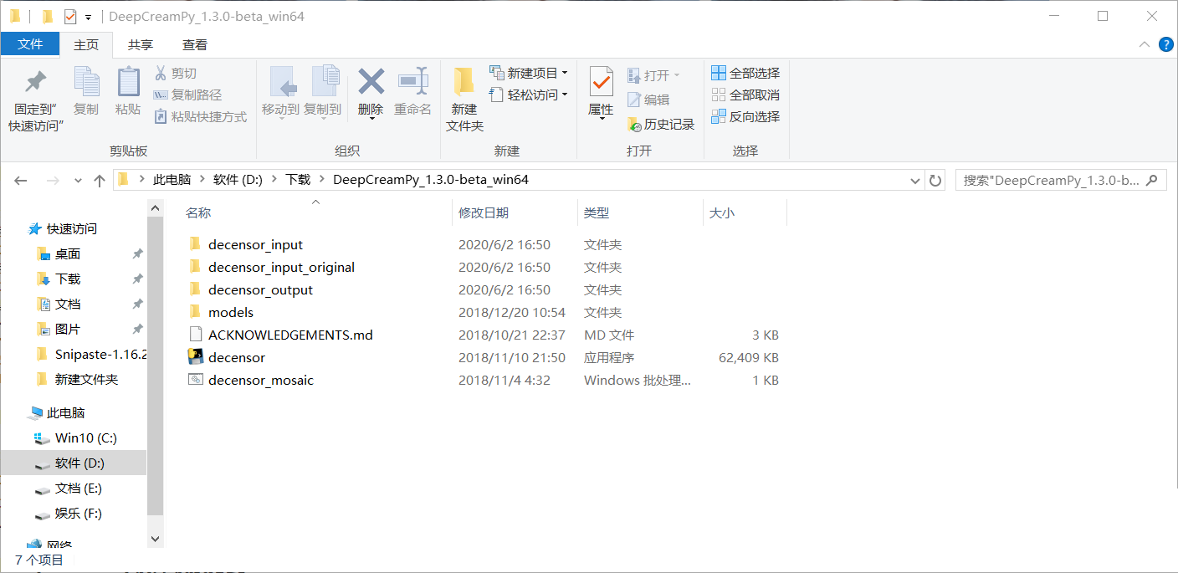Click the 属性 properties checkmark icon
The height and width of the screenshot is (573, 1178).
tap(601, 82)
